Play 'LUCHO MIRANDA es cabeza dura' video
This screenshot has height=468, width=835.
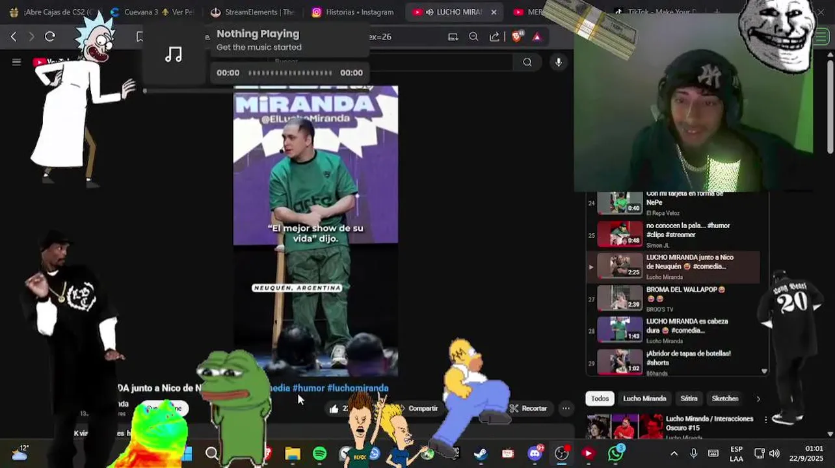click(x=673, y=330)
